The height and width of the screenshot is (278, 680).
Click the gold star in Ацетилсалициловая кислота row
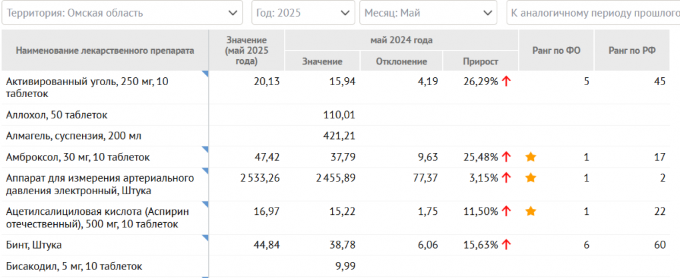click(x=531, y=211)
